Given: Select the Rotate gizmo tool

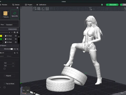Looking at the screenshot, I should click(x=62, y=9).
